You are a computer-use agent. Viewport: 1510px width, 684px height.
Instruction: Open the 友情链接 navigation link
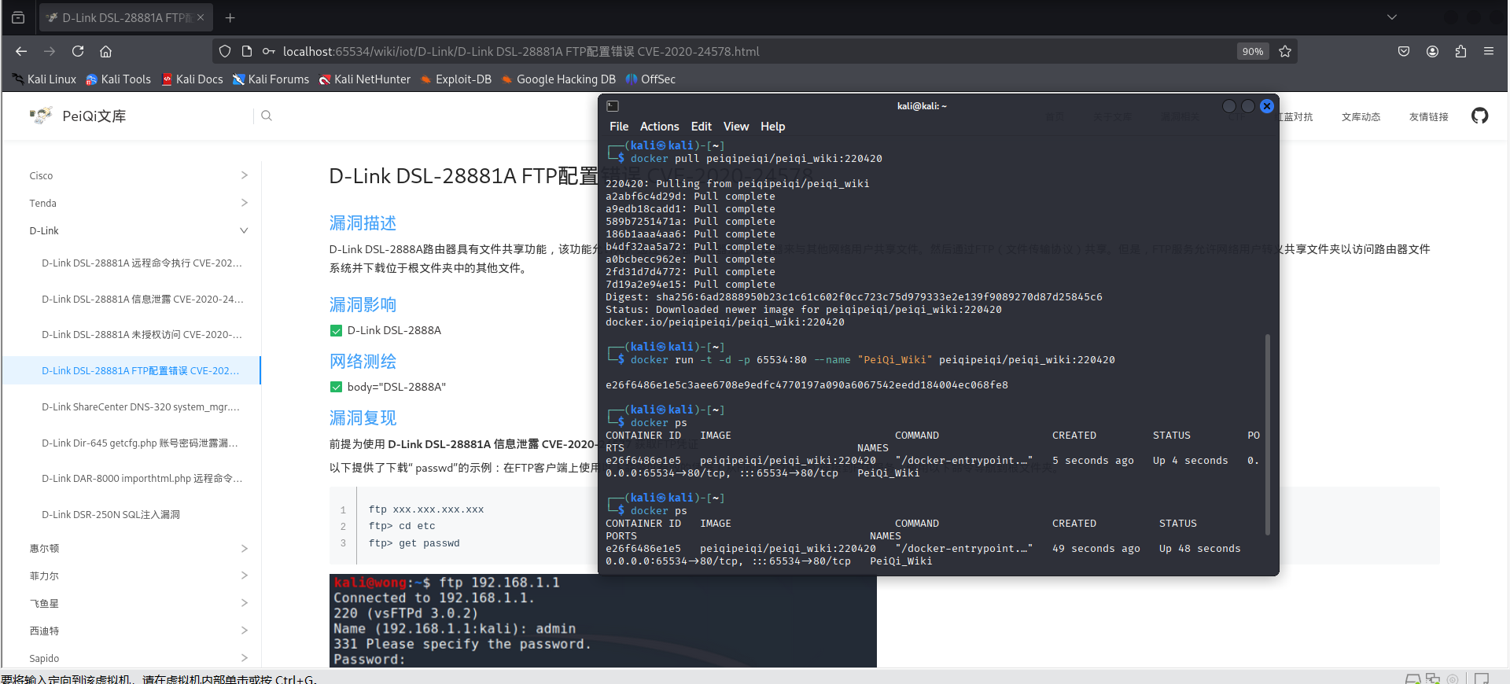pyautogui.click(x=1428, y=116)
